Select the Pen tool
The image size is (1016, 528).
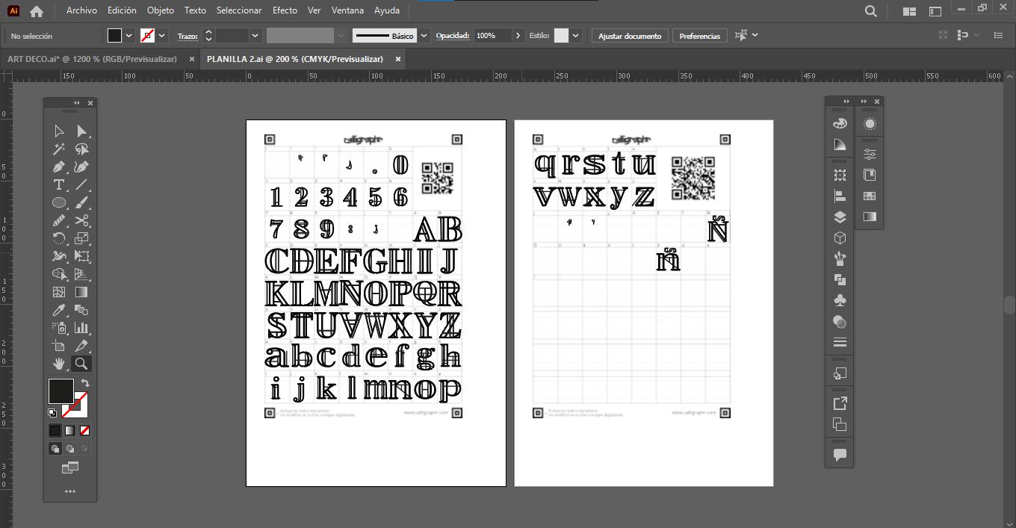pos(59,167)
